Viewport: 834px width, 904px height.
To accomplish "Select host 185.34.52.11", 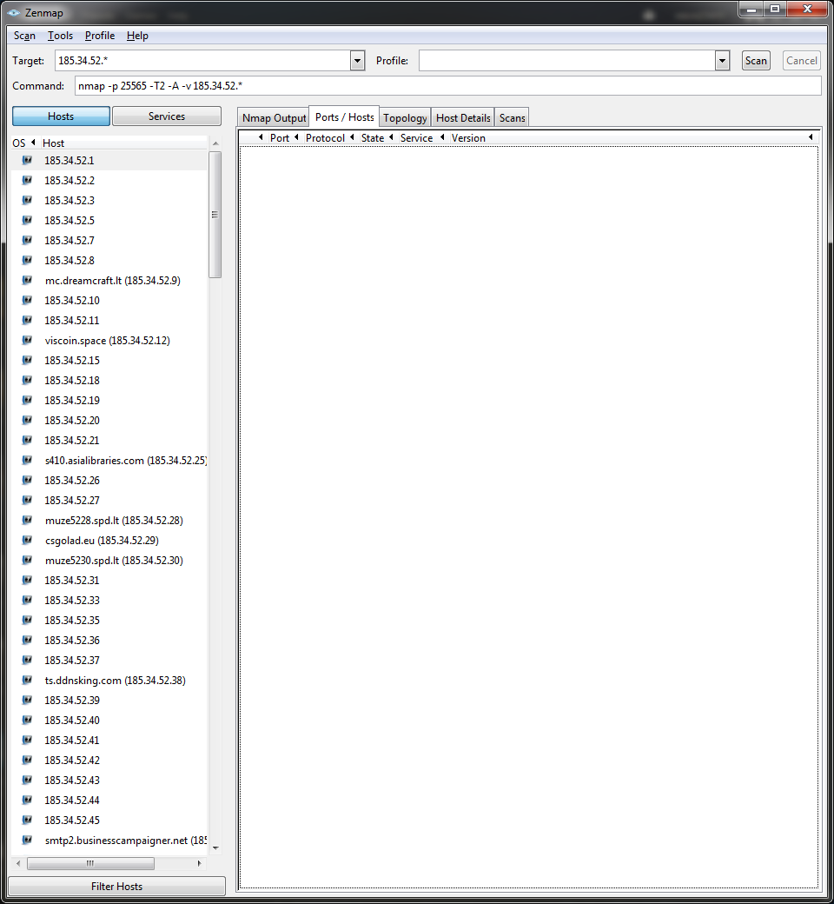I will 72,320.
